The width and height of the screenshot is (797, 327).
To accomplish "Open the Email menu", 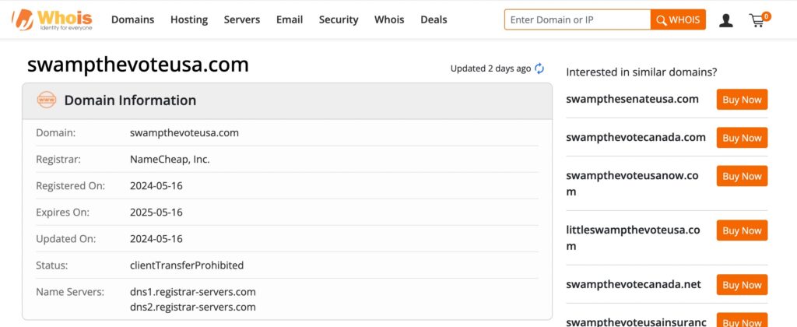I will pos(290,19).
